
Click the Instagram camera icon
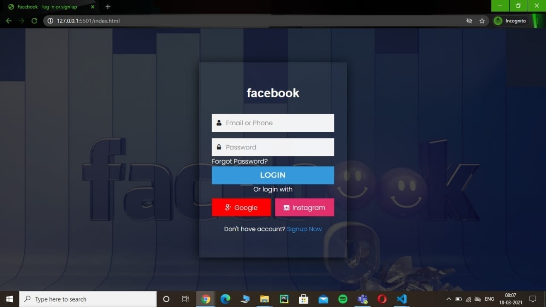point(286,207)
